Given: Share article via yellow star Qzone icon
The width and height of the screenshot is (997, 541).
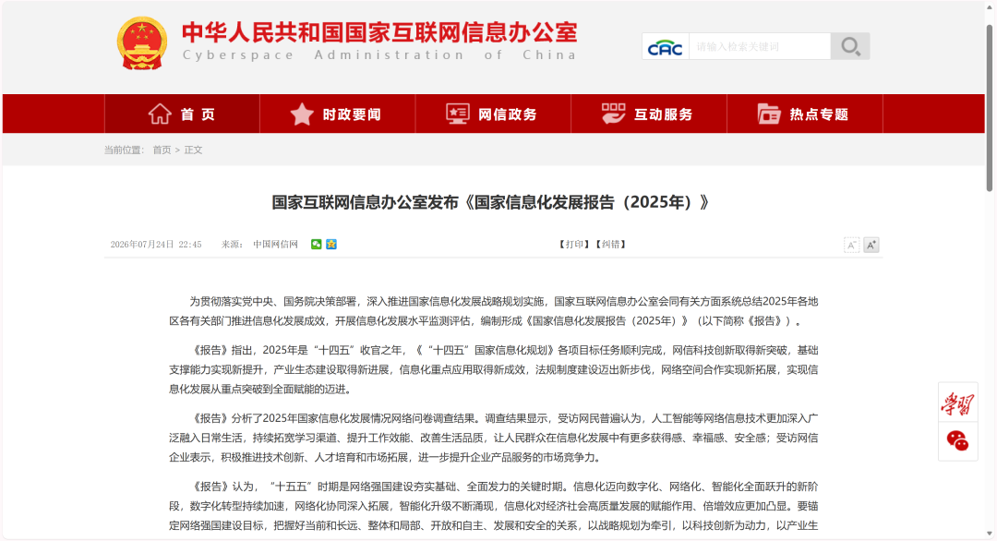Looking at the screenshot, I should click(x=331, y=244).
